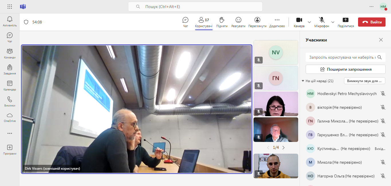Open the Calendar in the left sidebar
Viewport: 391px width, 186px height.
coord(9,85)
